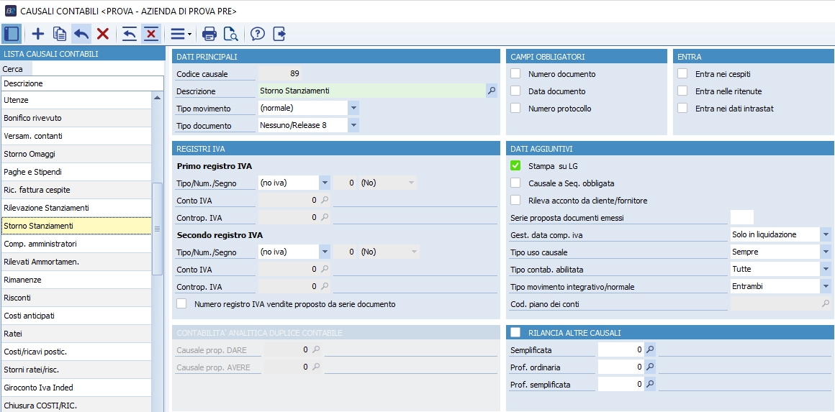
Task: Select Rilevazione Stanziamenti in the list
Action: (x=76, y=208)
